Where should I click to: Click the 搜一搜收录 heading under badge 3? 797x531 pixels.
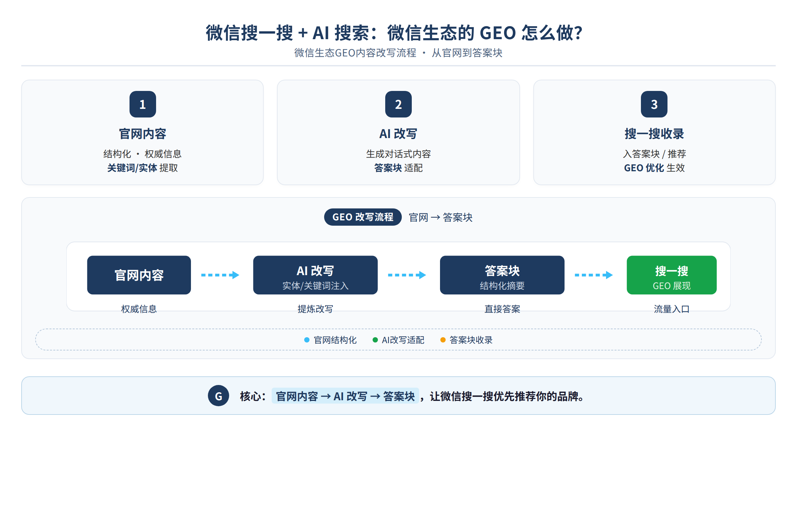pos(654,134)
